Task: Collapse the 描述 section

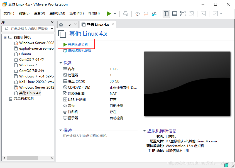Action: (61, 130)
